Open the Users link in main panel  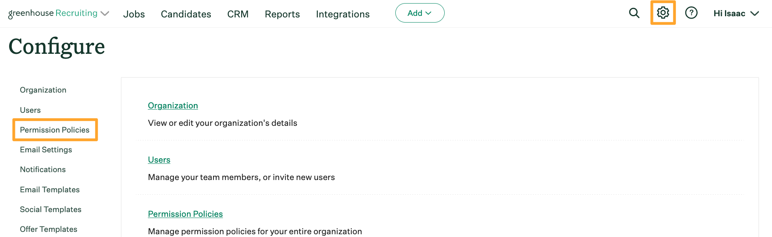(x=159, y=160)
